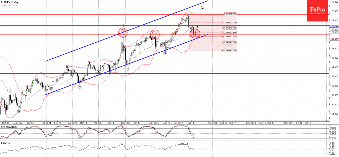Image resolution: width=339 pixels, height=157 pixels.
Task: Click the 38.2%(172.395) retracement label
Action: pyautogui.click(x=230, y=28)
